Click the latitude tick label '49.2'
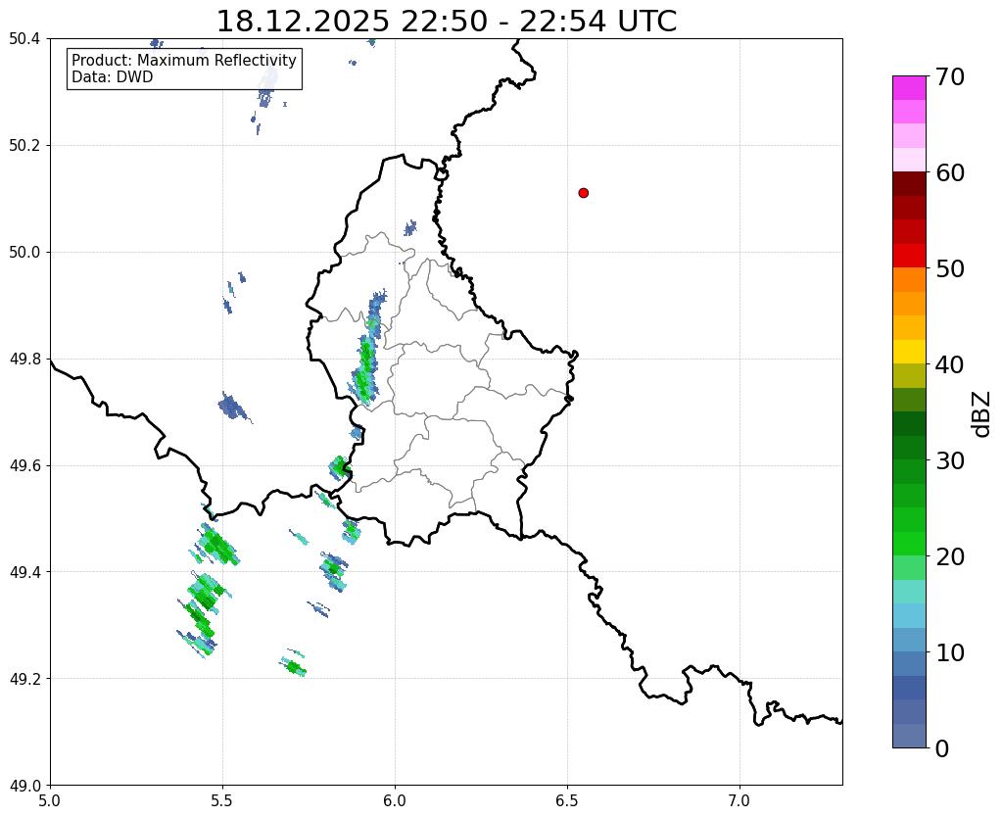 (24, 679)
